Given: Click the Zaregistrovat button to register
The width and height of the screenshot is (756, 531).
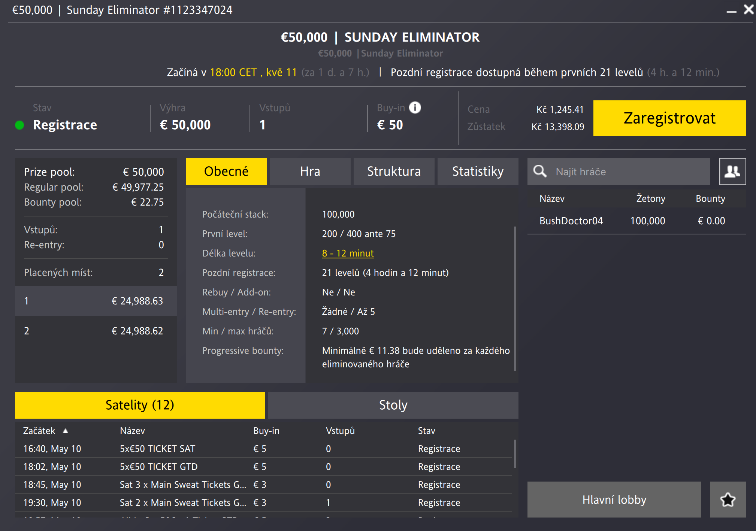Looking at the screenshot, I should (x=669, y=118).
